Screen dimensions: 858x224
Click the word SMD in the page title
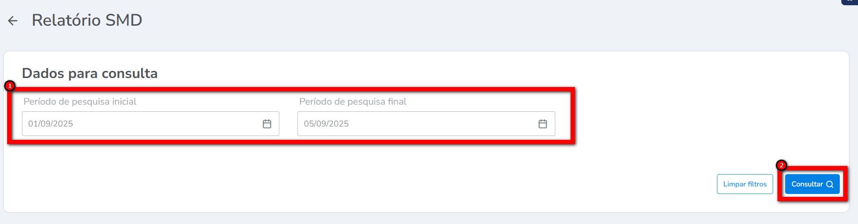(x=123, y=20)
